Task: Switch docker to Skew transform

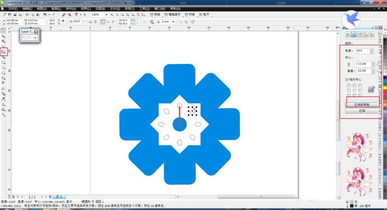Action: tap(372, 34)
